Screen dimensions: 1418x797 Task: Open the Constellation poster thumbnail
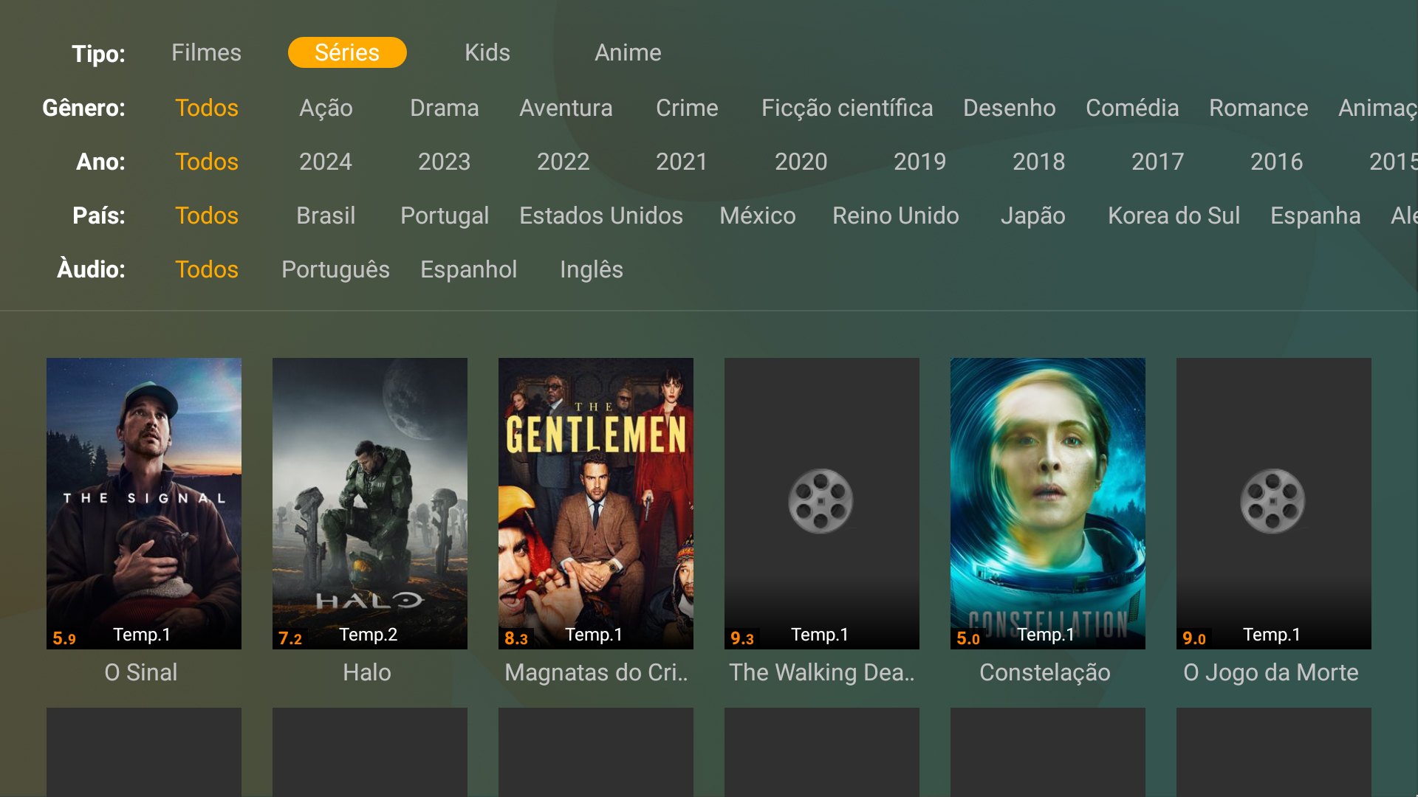click(1048, 503)
